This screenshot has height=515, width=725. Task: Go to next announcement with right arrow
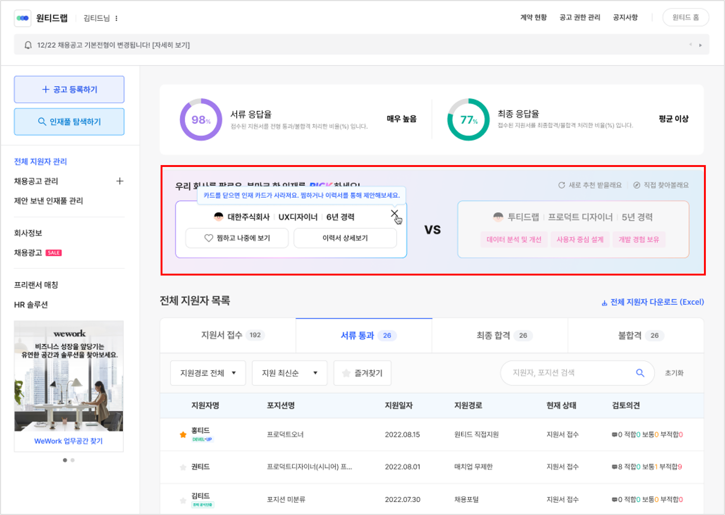point(700,45)
